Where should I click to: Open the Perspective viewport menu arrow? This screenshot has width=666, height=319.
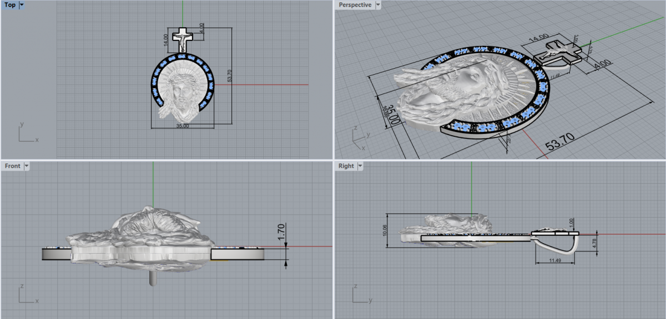point(378,4)
